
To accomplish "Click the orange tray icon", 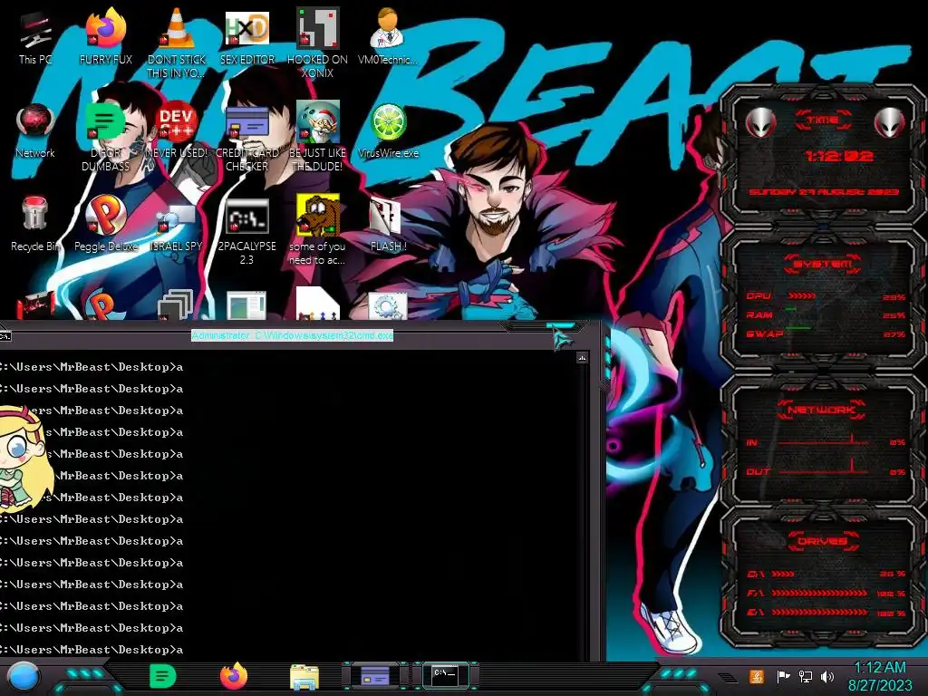I will [x=757, y=676].
